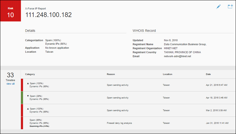
Task: Click the date Mar 2, 2016 3:09 AM
Action: [216, 110]
